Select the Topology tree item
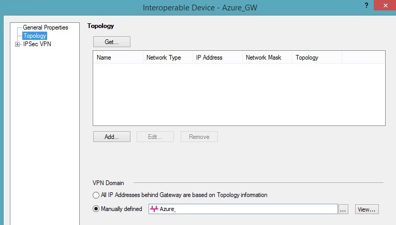396x225 pixels. pyautogui.click(x=35, y=36)
